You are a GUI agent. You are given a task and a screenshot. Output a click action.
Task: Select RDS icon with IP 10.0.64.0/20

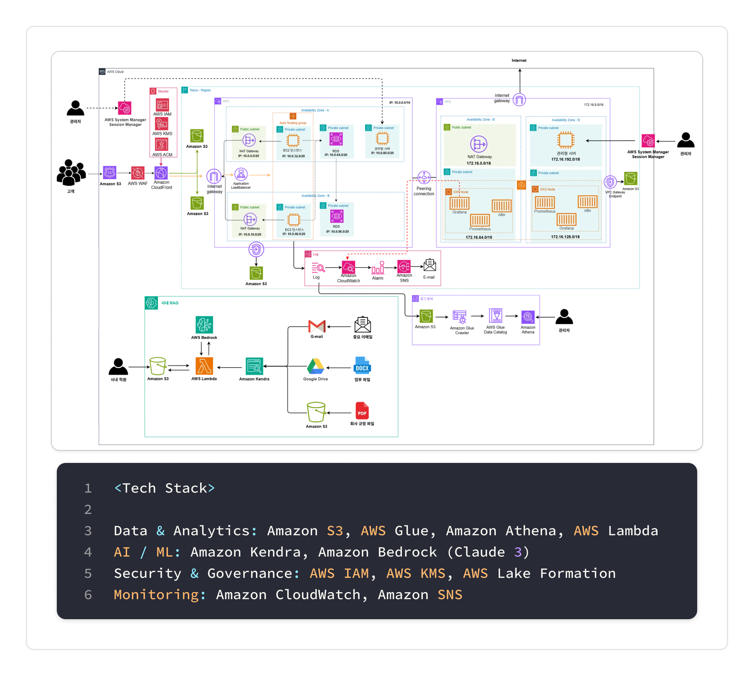coord(336,139)
